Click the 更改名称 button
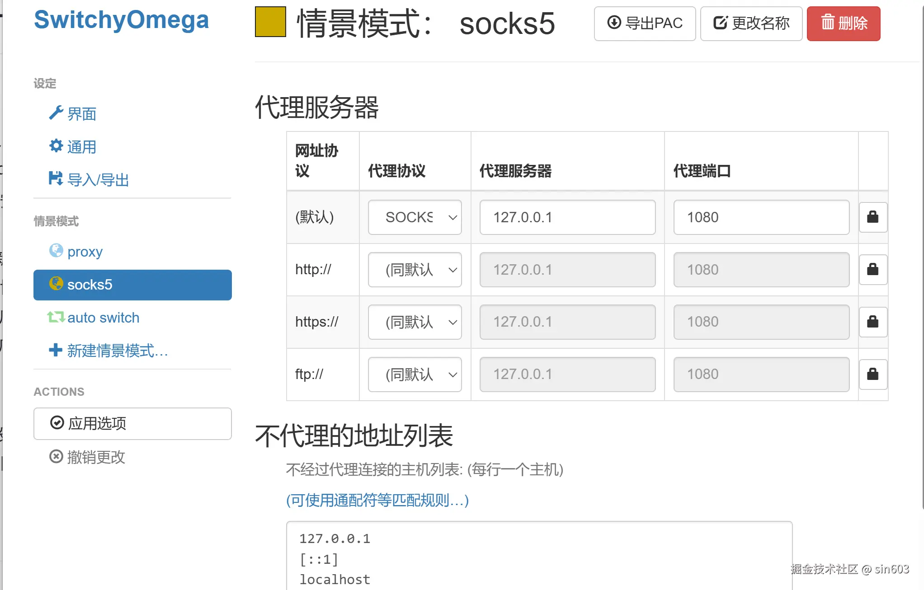Viewport: 924px width, 590px height. 751,23
